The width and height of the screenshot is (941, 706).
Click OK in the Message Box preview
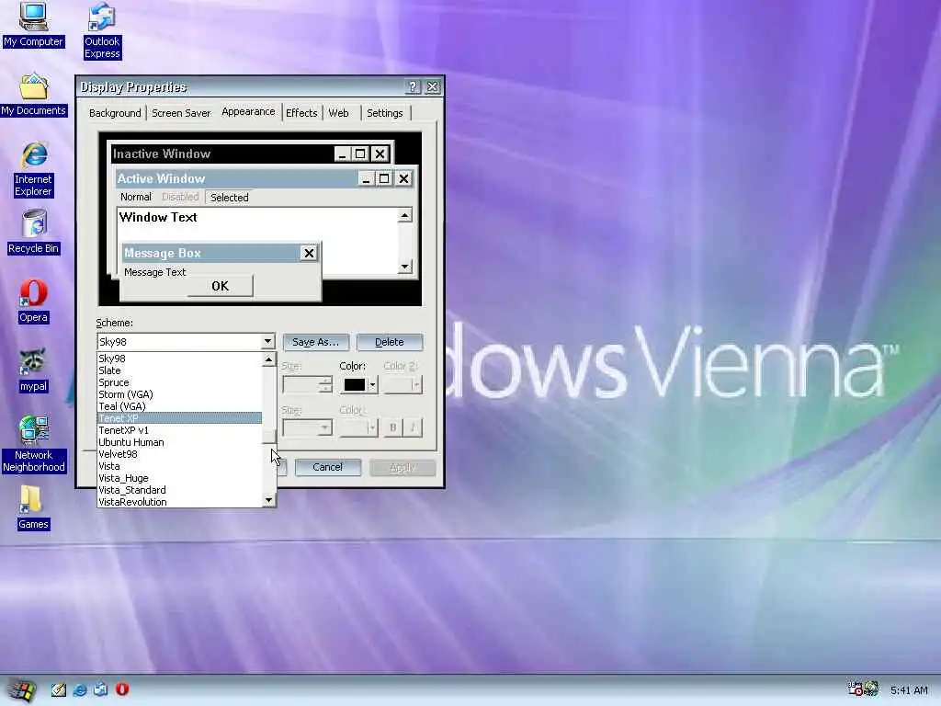[x=220, y=286]
